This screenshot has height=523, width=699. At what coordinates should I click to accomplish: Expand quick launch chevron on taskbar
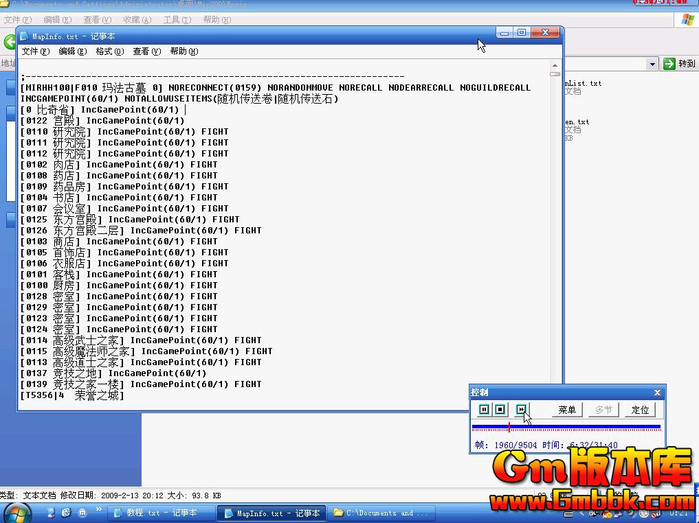tap(99, 510)
